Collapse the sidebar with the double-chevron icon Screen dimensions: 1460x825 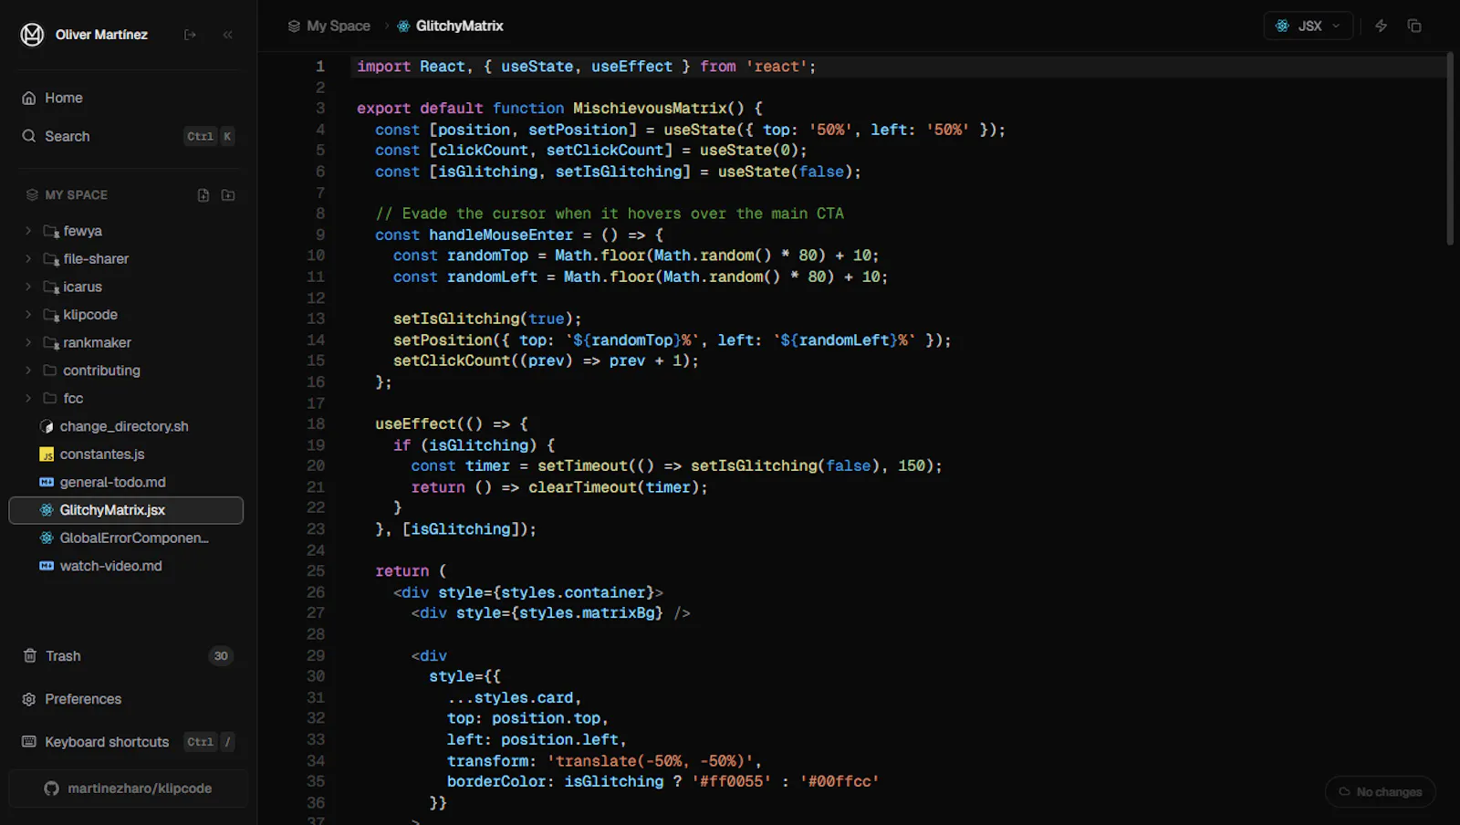(x=228, y=35)
